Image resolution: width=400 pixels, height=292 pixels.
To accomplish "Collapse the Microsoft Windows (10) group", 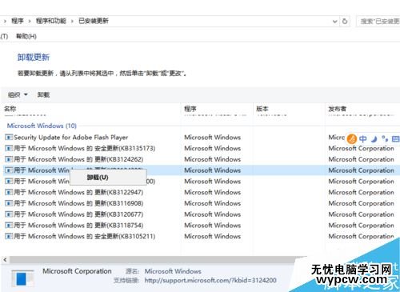I will pyautogui.click(x=42, y=126).
